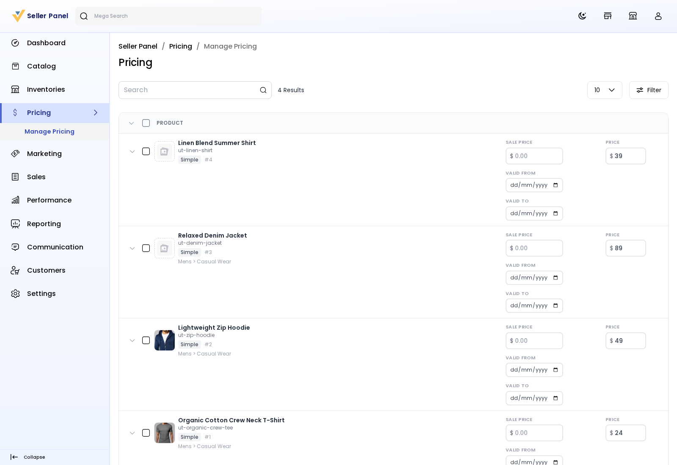
Task: Open the page size dropdown showing 10
Action: pos(605,90)
